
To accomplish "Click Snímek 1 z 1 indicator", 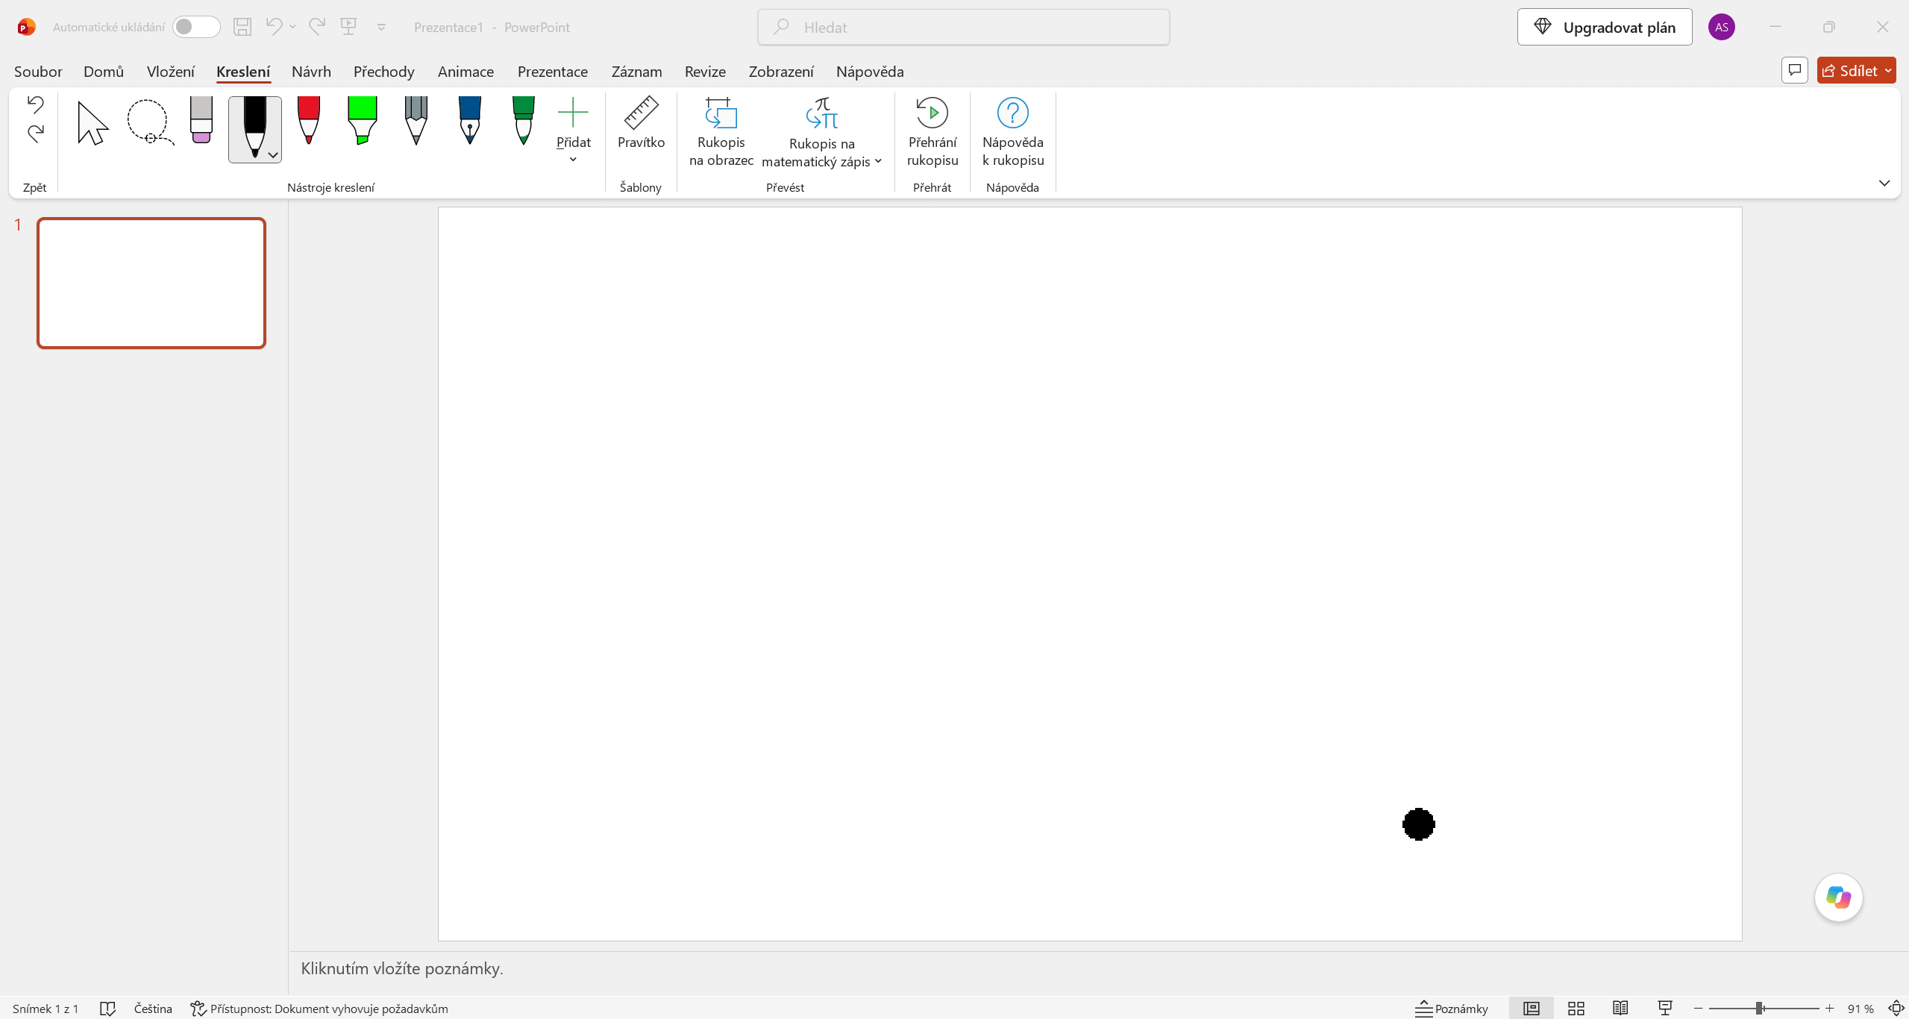I will [x=46, y=1009].
